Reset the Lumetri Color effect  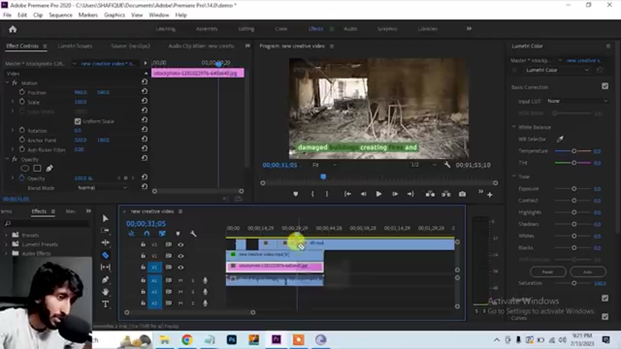600,70
